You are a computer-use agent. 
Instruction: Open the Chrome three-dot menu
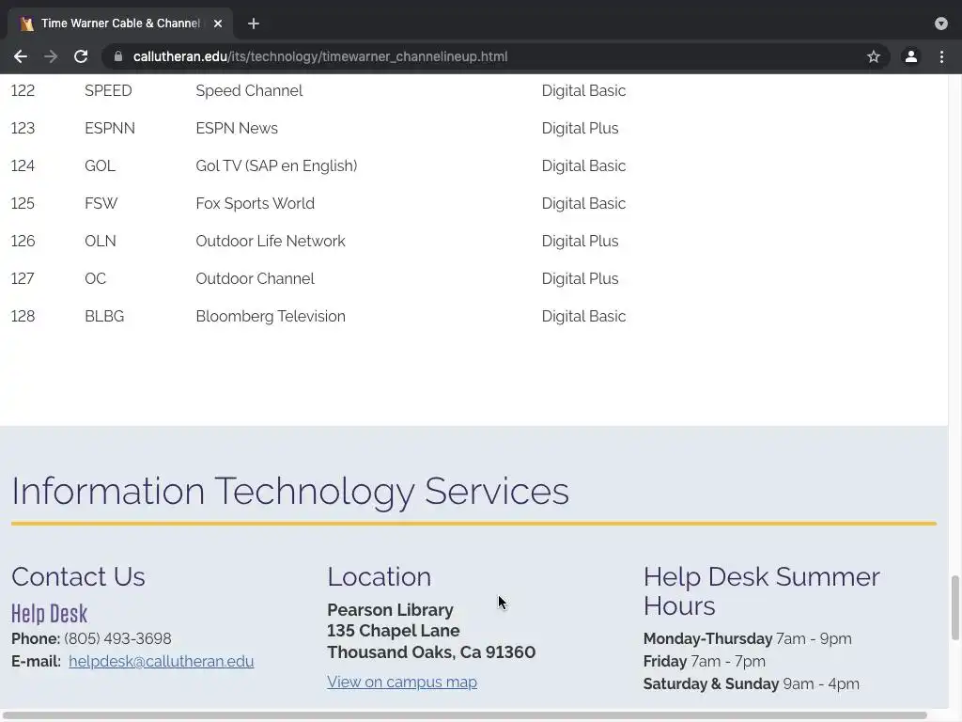941,56
